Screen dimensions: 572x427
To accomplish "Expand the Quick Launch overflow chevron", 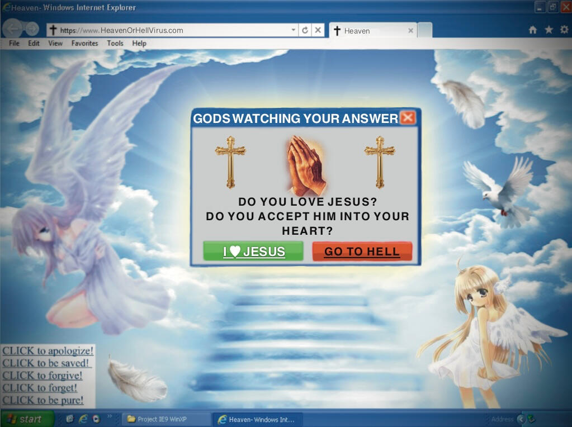I will [110, 417].
